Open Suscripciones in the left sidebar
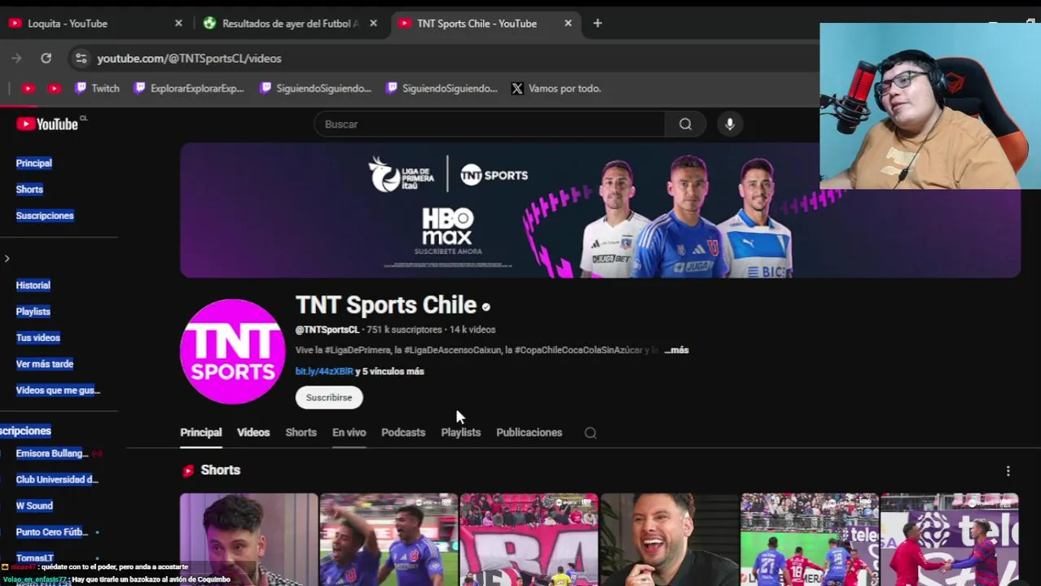The width and height of the screenshot is (1041, 586). pyautogui.click(x=45, y=215)
